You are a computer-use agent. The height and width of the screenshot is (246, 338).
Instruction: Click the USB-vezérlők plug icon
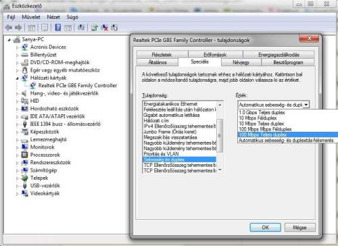click(25, 186)
